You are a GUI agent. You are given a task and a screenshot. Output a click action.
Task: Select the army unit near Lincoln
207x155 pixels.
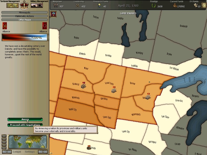point(89,147)
